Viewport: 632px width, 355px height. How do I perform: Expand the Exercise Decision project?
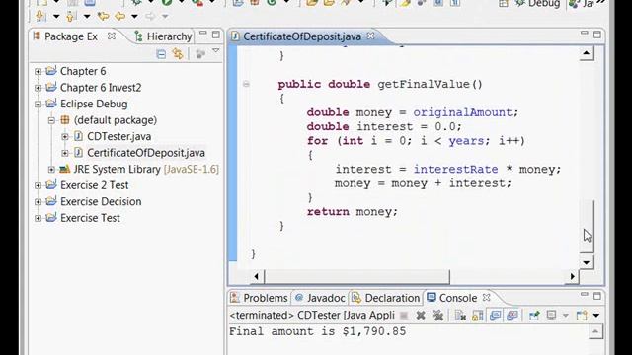38,201
